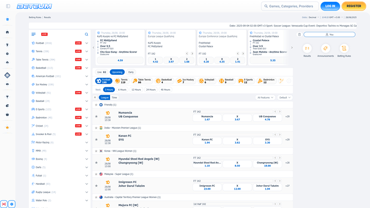Switch to the Early tab
The width and height of the screenshot is (370, 208).
tap(131, 72)
